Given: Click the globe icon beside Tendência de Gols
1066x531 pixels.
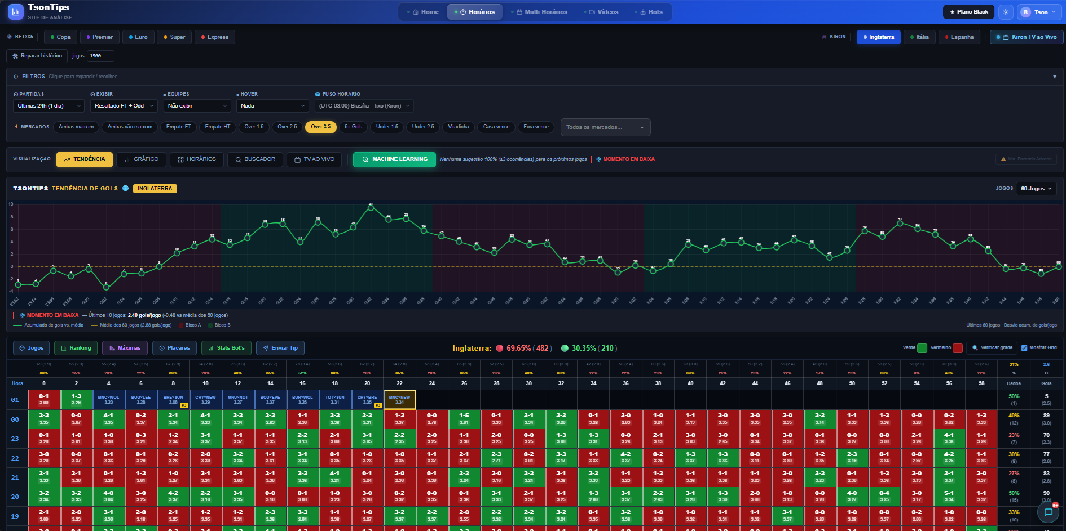Looking at the screenshot, I should tap(125, 189).
